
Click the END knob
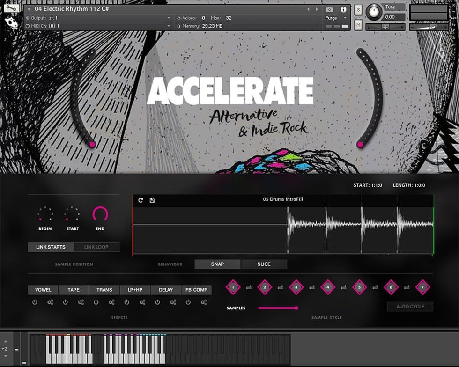coord(100,214)
